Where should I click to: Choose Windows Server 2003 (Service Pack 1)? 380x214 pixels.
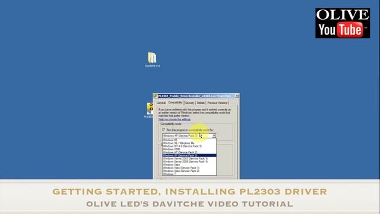pos(189,159)
